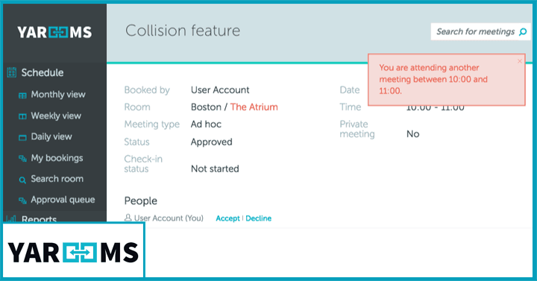Click the Monthly view grid icon
This screenshot has width=537, height=281.
tap(22, 95)
